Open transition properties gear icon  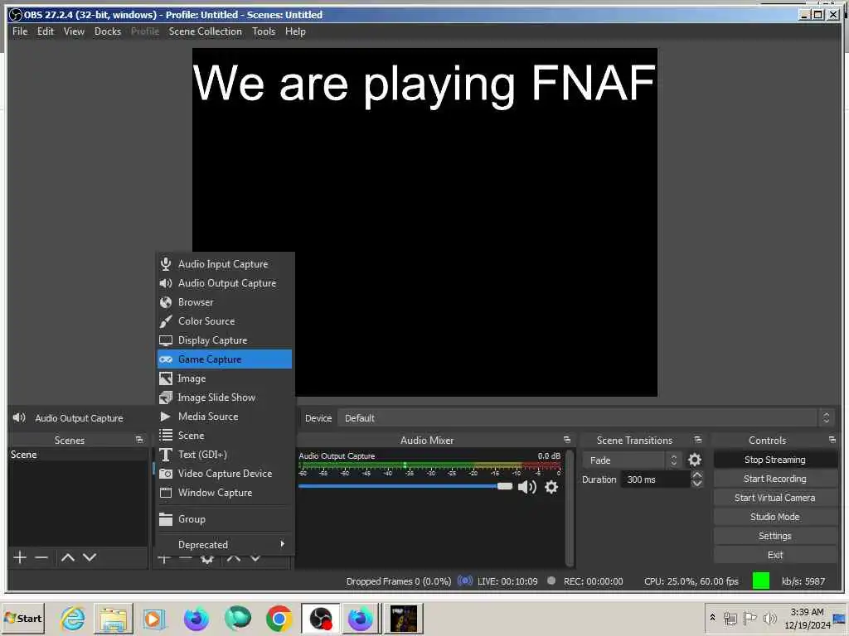[695, 460]
